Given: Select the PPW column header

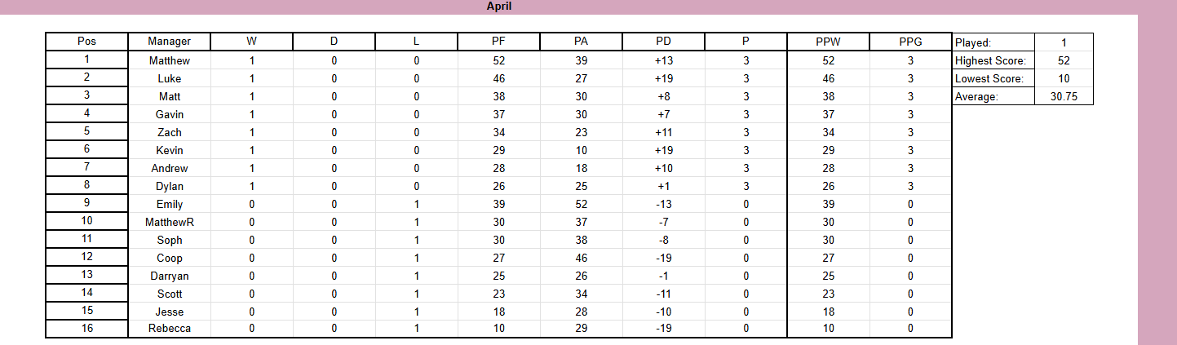Looking at the screenshot, I should point(828,42).
